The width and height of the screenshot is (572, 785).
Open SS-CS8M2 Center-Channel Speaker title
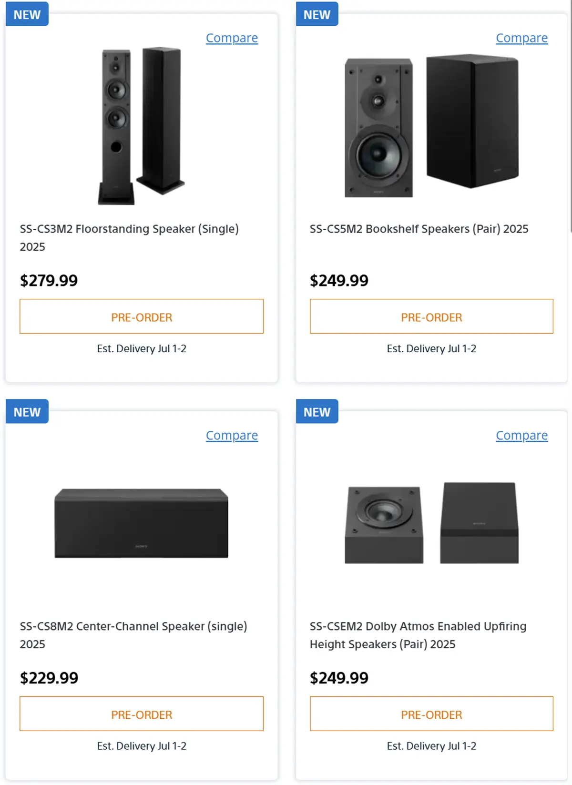coord(133,635)
